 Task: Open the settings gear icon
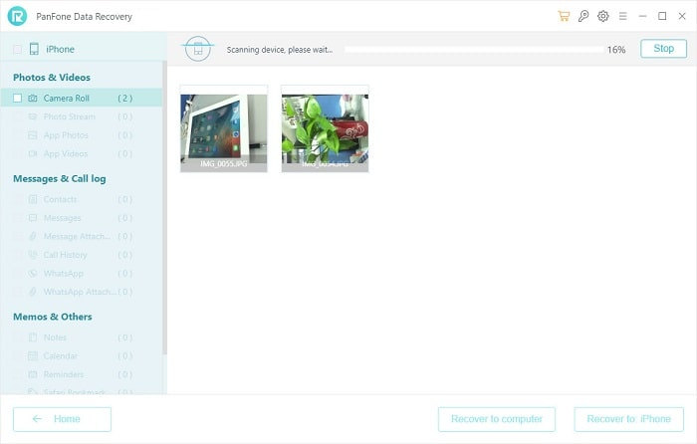click(x=602, y=17)
